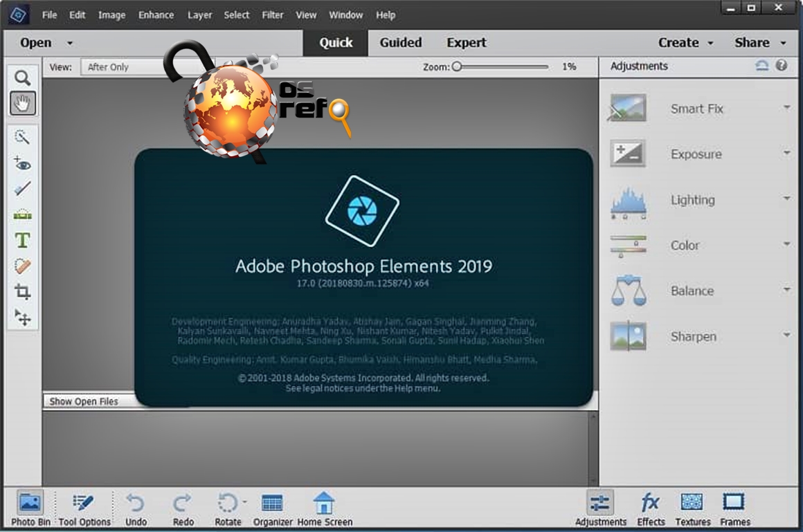
Task: Open the Effects panel
Action: (651, 508)
